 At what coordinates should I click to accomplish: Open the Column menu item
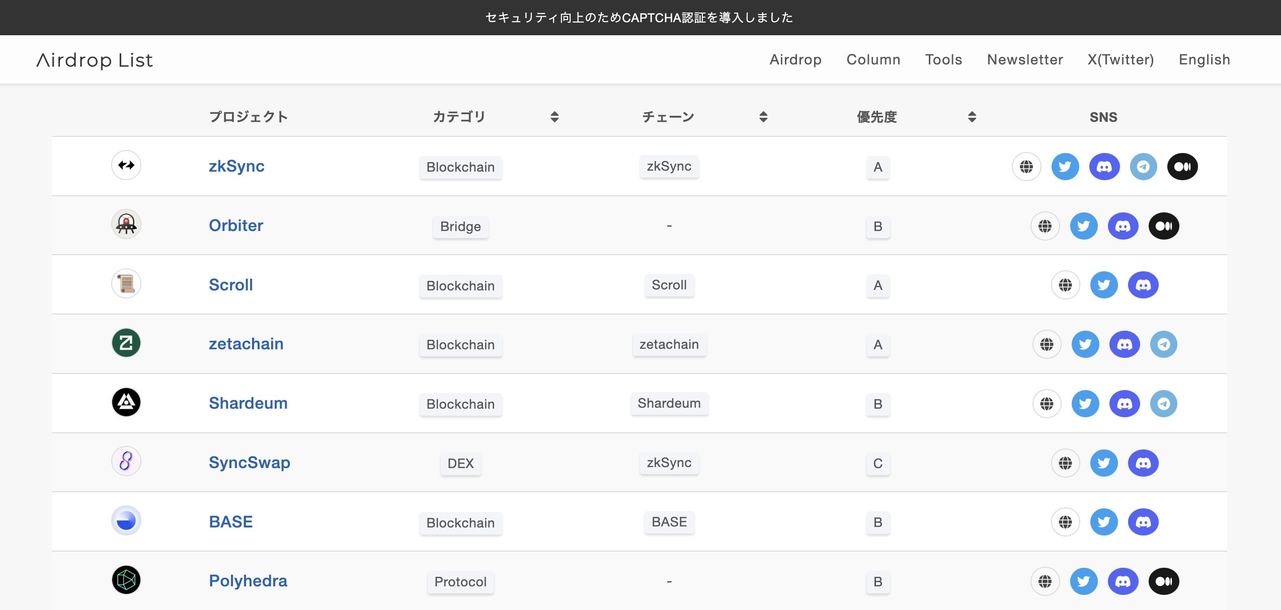pyautogui.click(x=873, y=59)
